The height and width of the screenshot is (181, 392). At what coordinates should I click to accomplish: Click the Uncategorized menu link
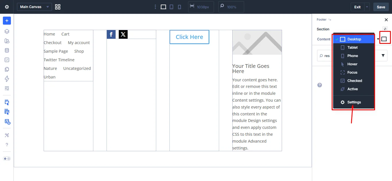point(77,68)
